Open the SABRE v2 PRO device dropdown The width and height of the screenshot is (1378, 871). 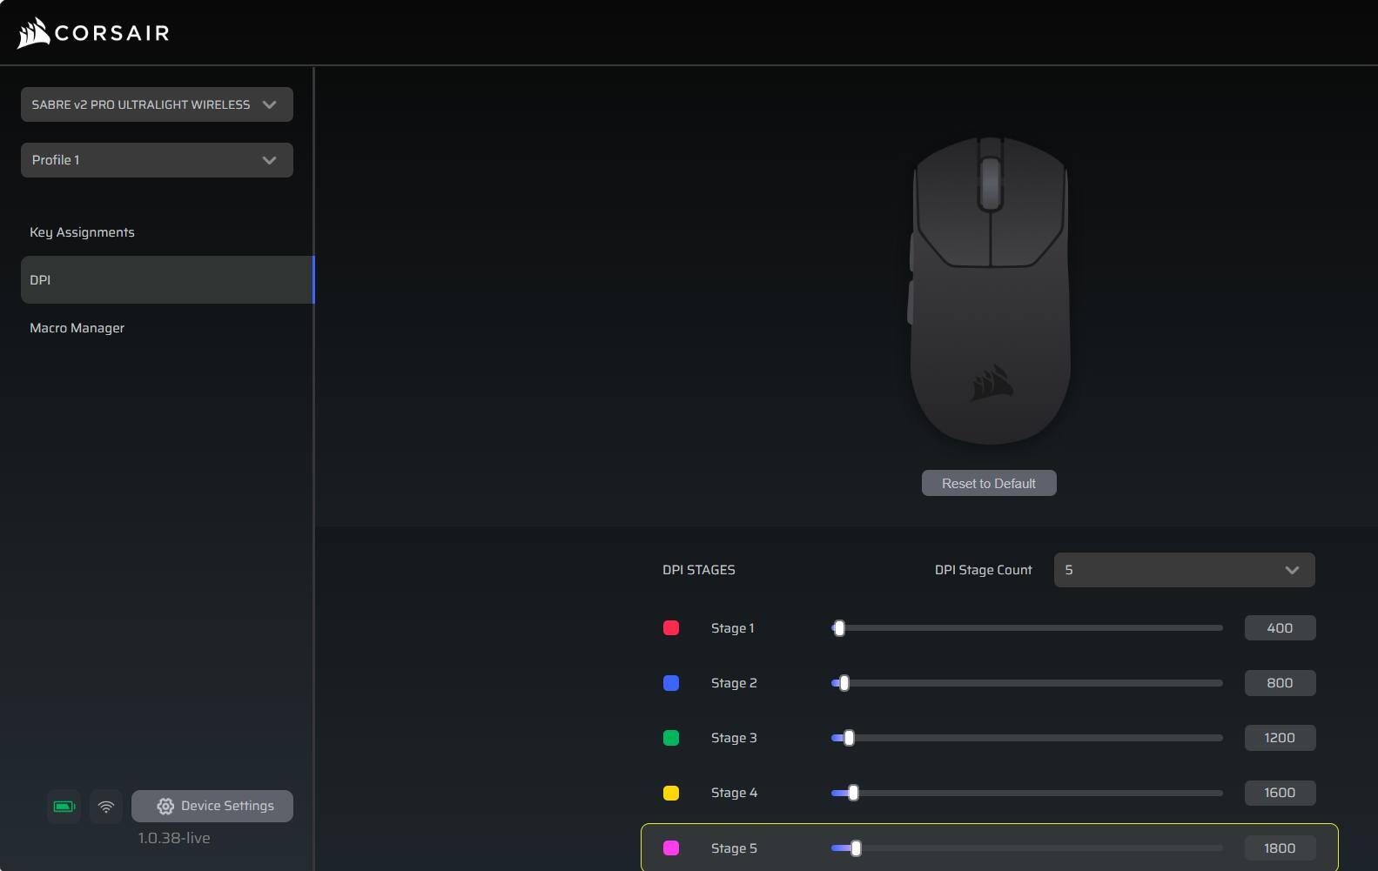[157, 104]
